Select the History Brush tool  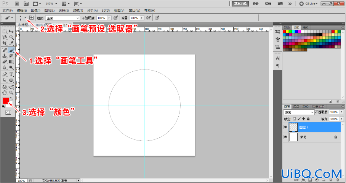coord(11,56)
